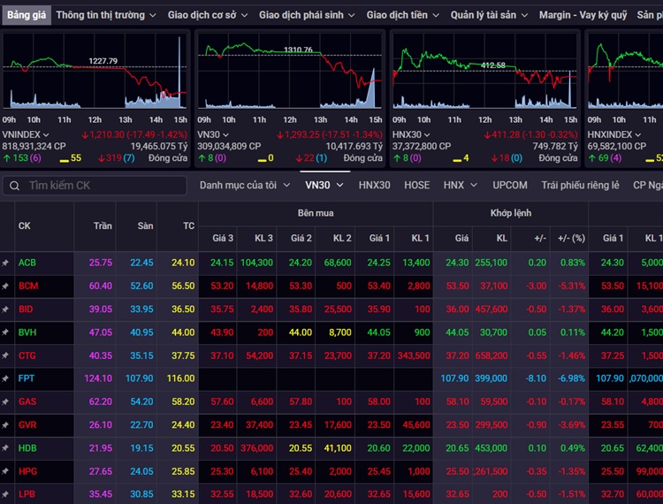Open the HNX tab dropdown
This screenshot has height=504, width=663.
[460, 185]
